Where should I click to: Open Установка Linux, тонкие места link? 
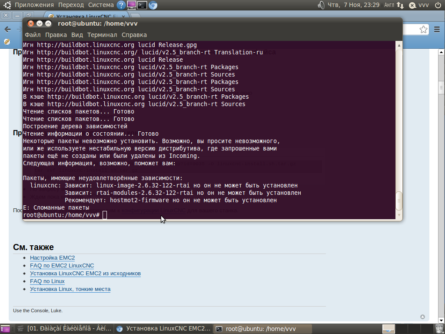coord(70,289)
